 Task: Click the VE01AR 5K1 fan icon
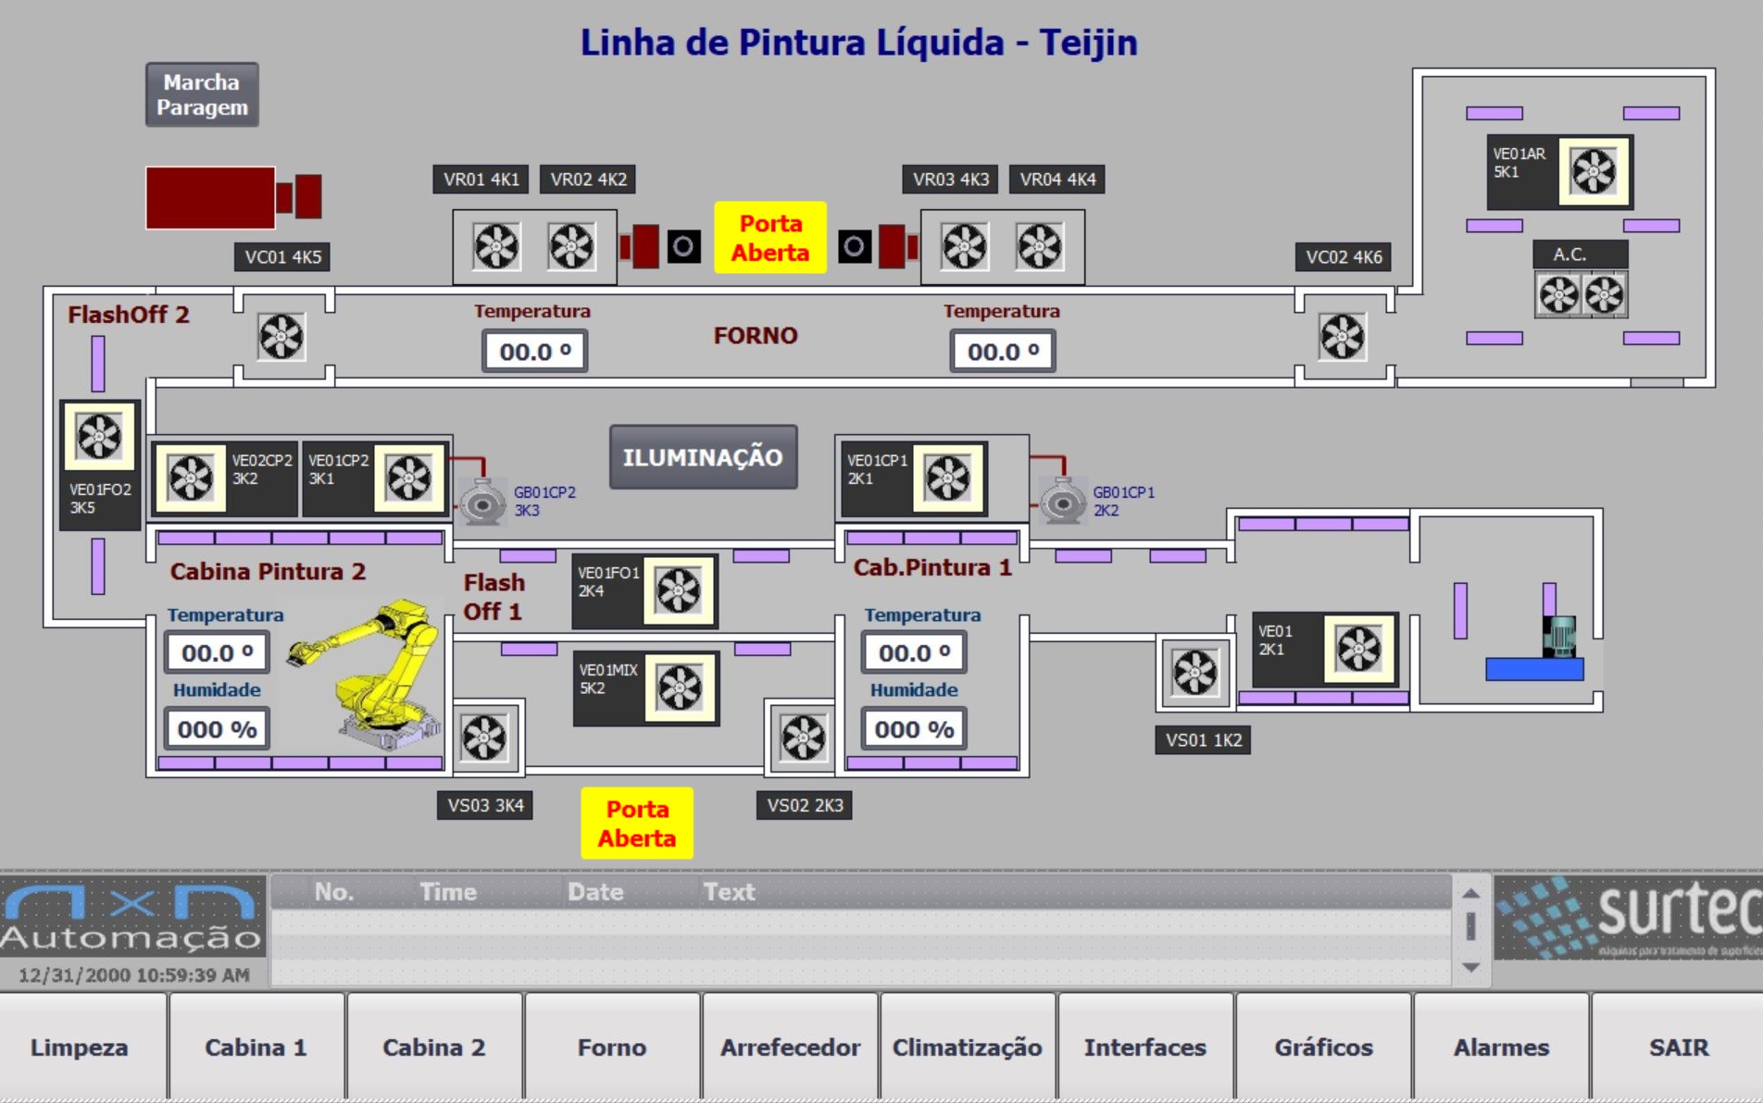pyautogui.click(x=1594, y=171)
